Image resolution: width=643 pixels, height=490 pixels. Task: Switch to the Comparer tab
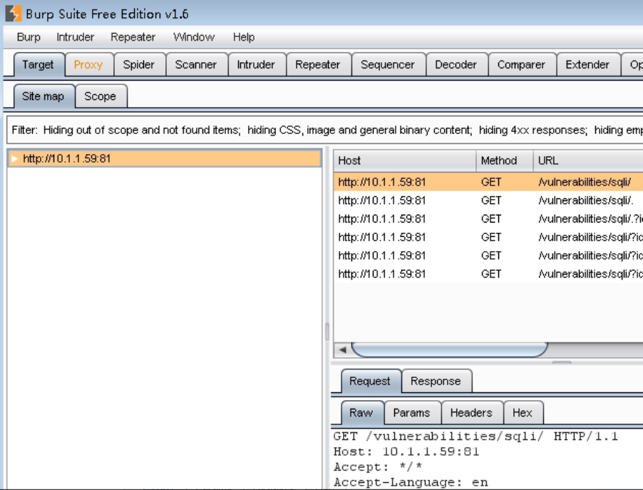pos(521,65)
